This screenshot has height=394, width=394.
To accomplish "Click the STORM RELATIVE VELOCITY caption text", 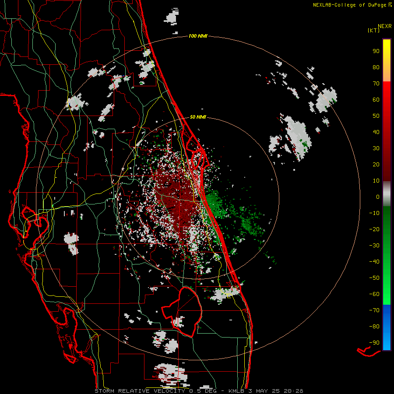I will click(140, 391).
